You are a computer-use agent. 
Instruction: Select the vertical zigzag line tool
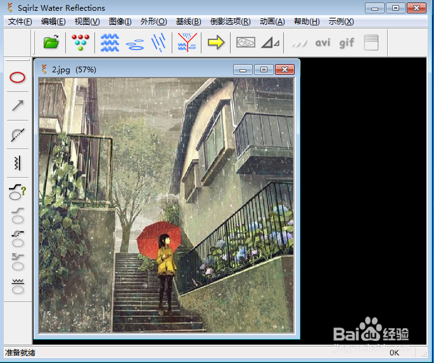17,163
